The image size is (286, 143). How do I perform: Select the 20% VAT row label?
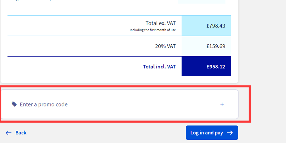[x=165, y=46]
